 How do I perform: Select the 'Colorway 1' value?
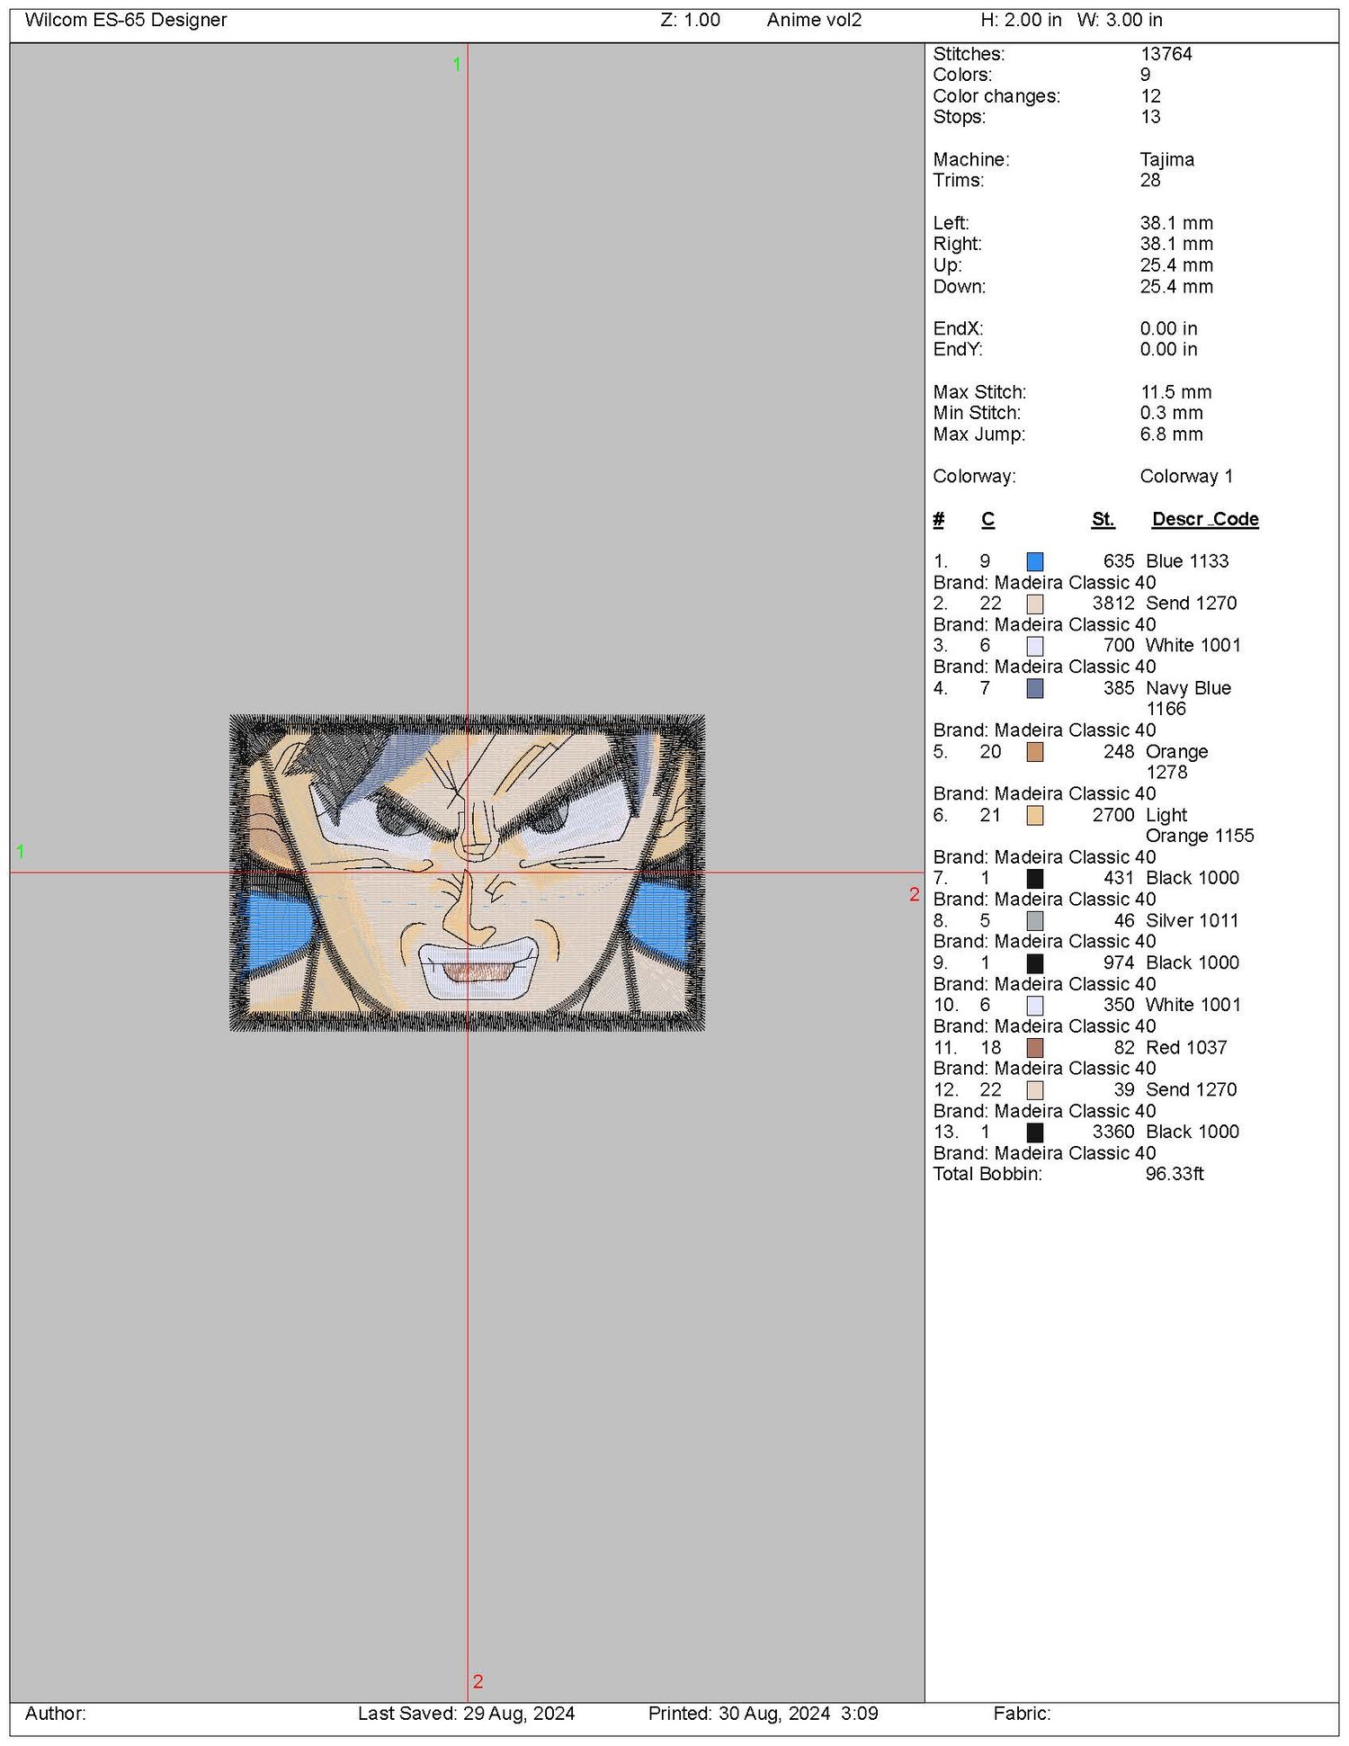click(x=1186, y=477)
